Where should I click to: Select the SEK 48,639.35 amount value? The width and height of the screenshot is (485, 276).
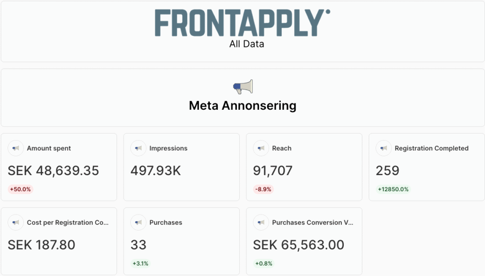tap(54, 171)
